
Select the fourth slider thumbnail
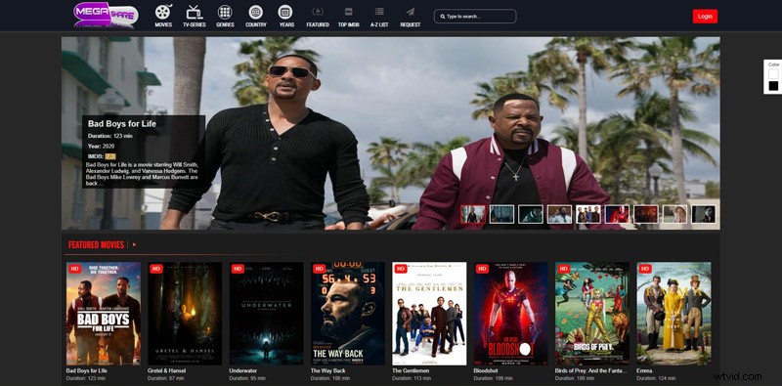559,214
